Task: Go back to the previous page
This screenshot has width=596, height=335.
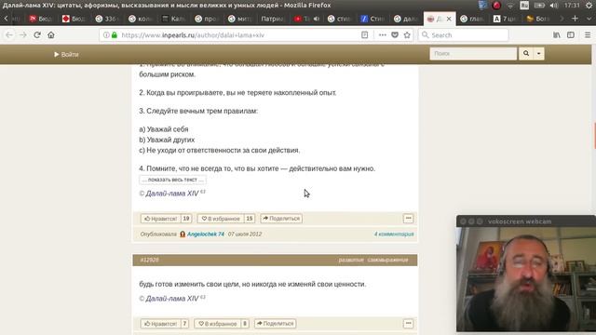Action: 9,35
